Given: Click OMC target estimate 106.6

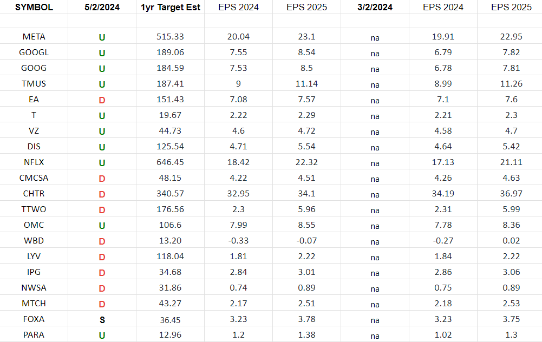Looking at the screenshot, I should coord(170,225).
